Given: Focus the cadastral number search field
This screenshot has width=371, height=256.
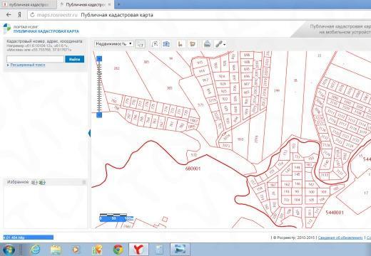Looking at the screenshot, I should point(35,59).
